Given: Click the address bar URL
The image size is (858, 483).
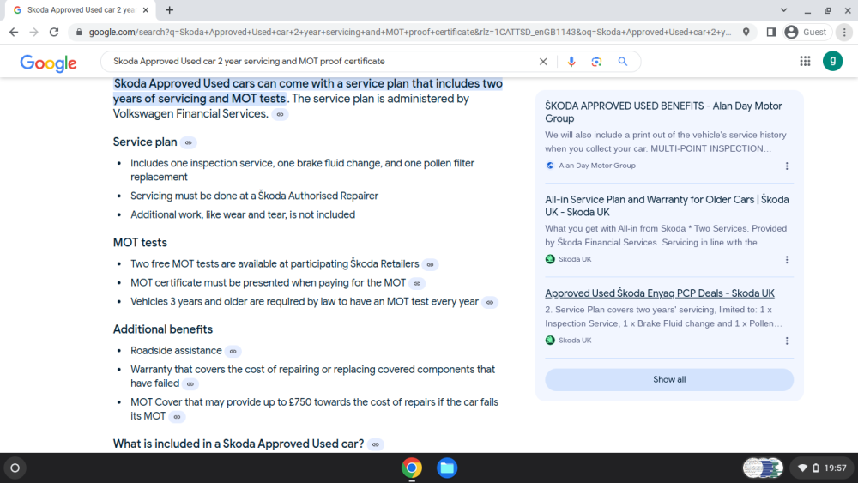Looking at the screenshot, I should click(x=409, y=33).
